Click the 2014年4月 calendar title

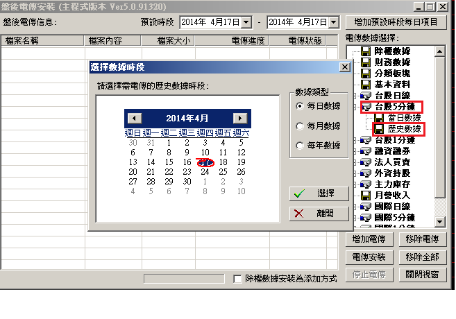click(187, 119)
